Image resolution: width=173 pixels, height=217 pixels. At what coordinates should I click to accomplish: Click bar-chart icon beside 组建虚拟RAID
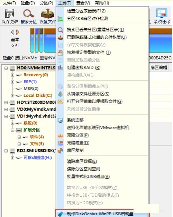[x=61, y=68]
